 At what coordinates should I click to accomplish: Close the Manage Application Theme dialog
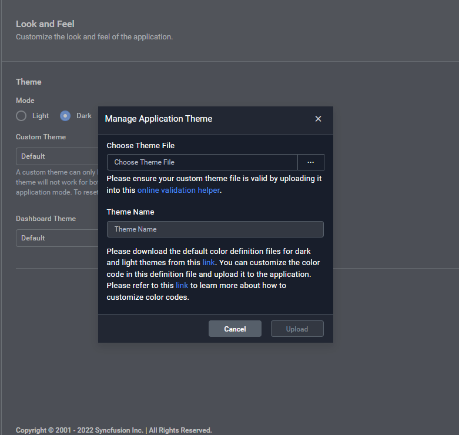(x=318, y=119)
